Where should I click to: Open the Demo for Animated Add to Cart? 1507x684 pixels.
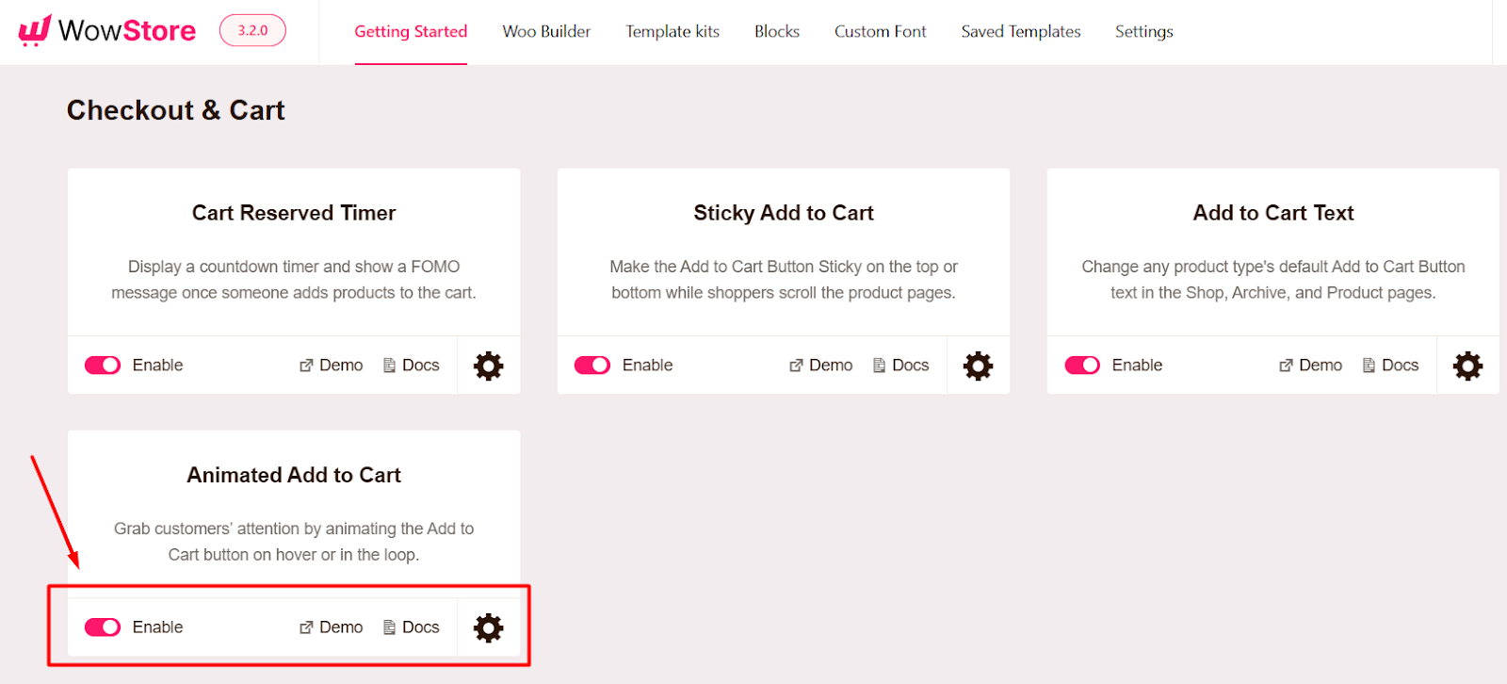tap(330, 627)
